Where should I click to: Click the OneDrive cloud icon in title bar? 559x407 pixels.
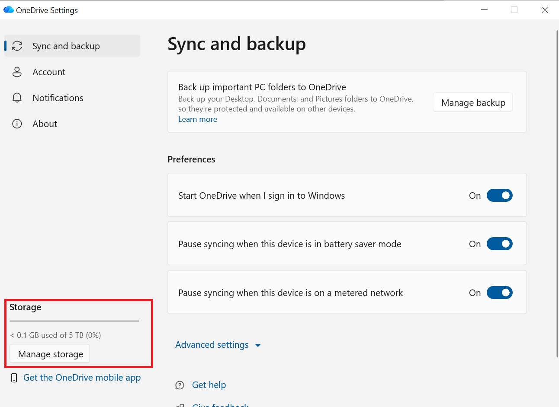point(9,10)
